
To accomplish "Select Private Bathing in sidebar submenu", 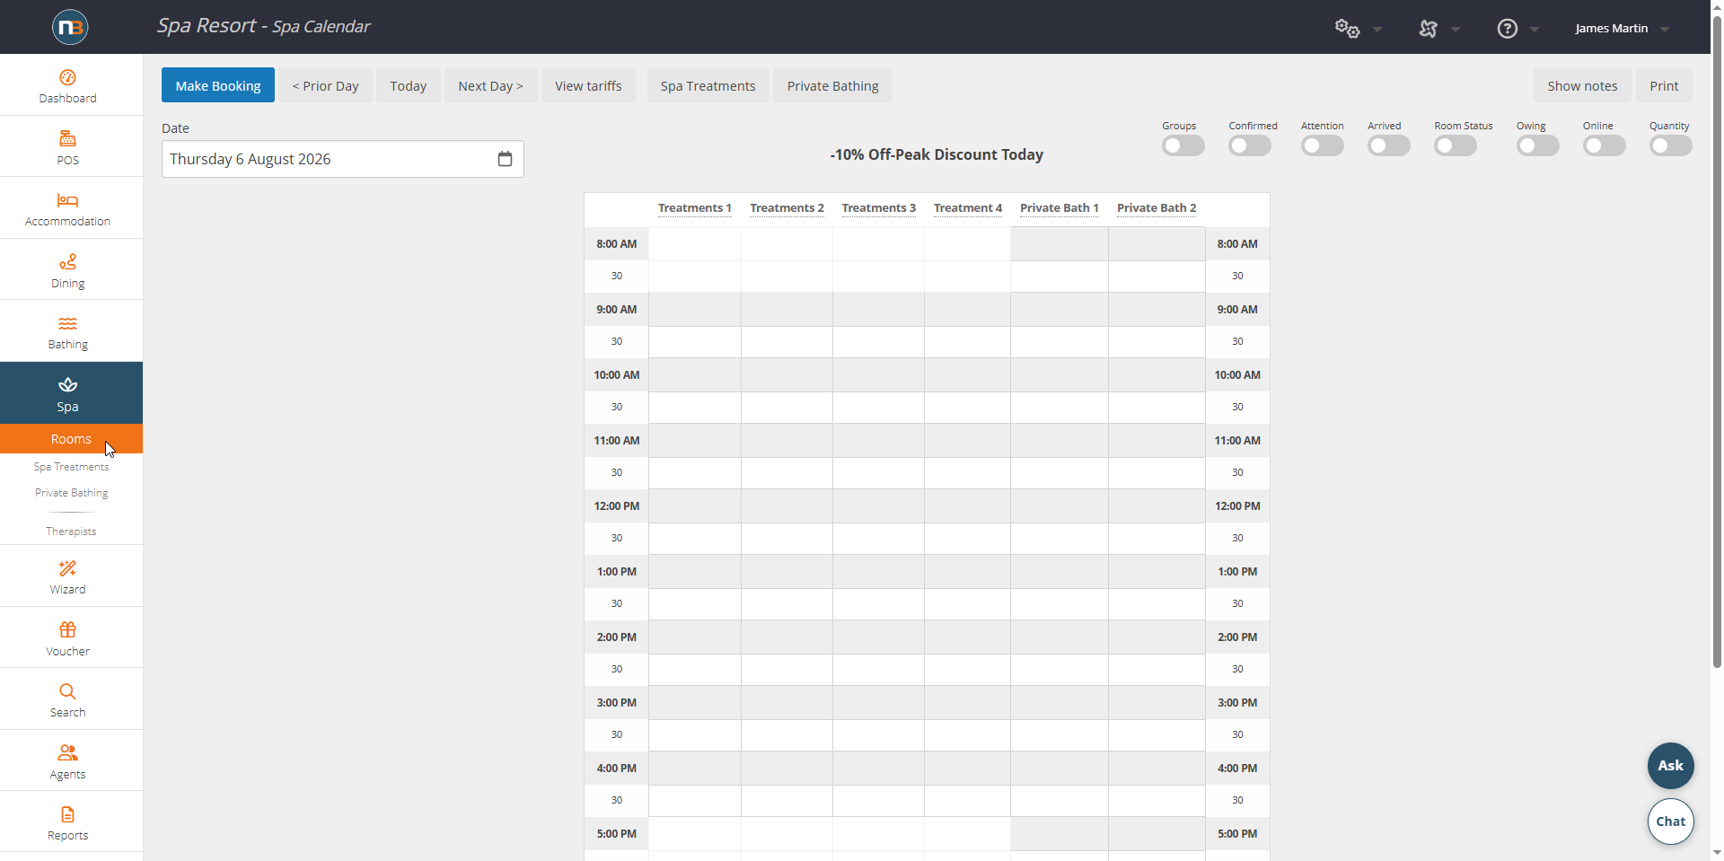I will point(71,493).
